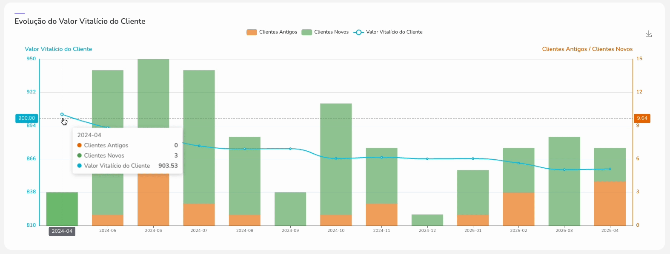Image resolution: width=670 pixels, height=254 pixels.
Task: Click the green Clientes Novos legend swatch
Action: (x=306, y=32)
